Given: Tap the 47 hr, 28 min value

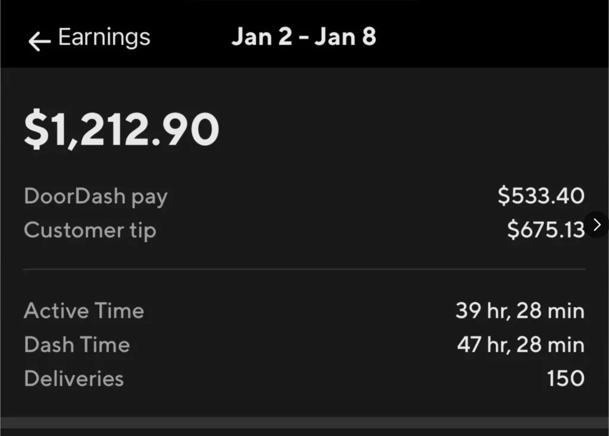Looking at the screenshot, I should (521, 344).
